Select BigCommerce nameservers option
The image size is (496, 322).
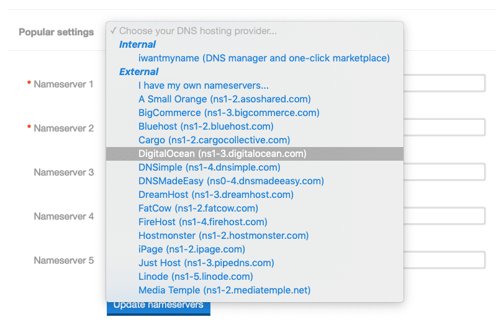(228, 113)
